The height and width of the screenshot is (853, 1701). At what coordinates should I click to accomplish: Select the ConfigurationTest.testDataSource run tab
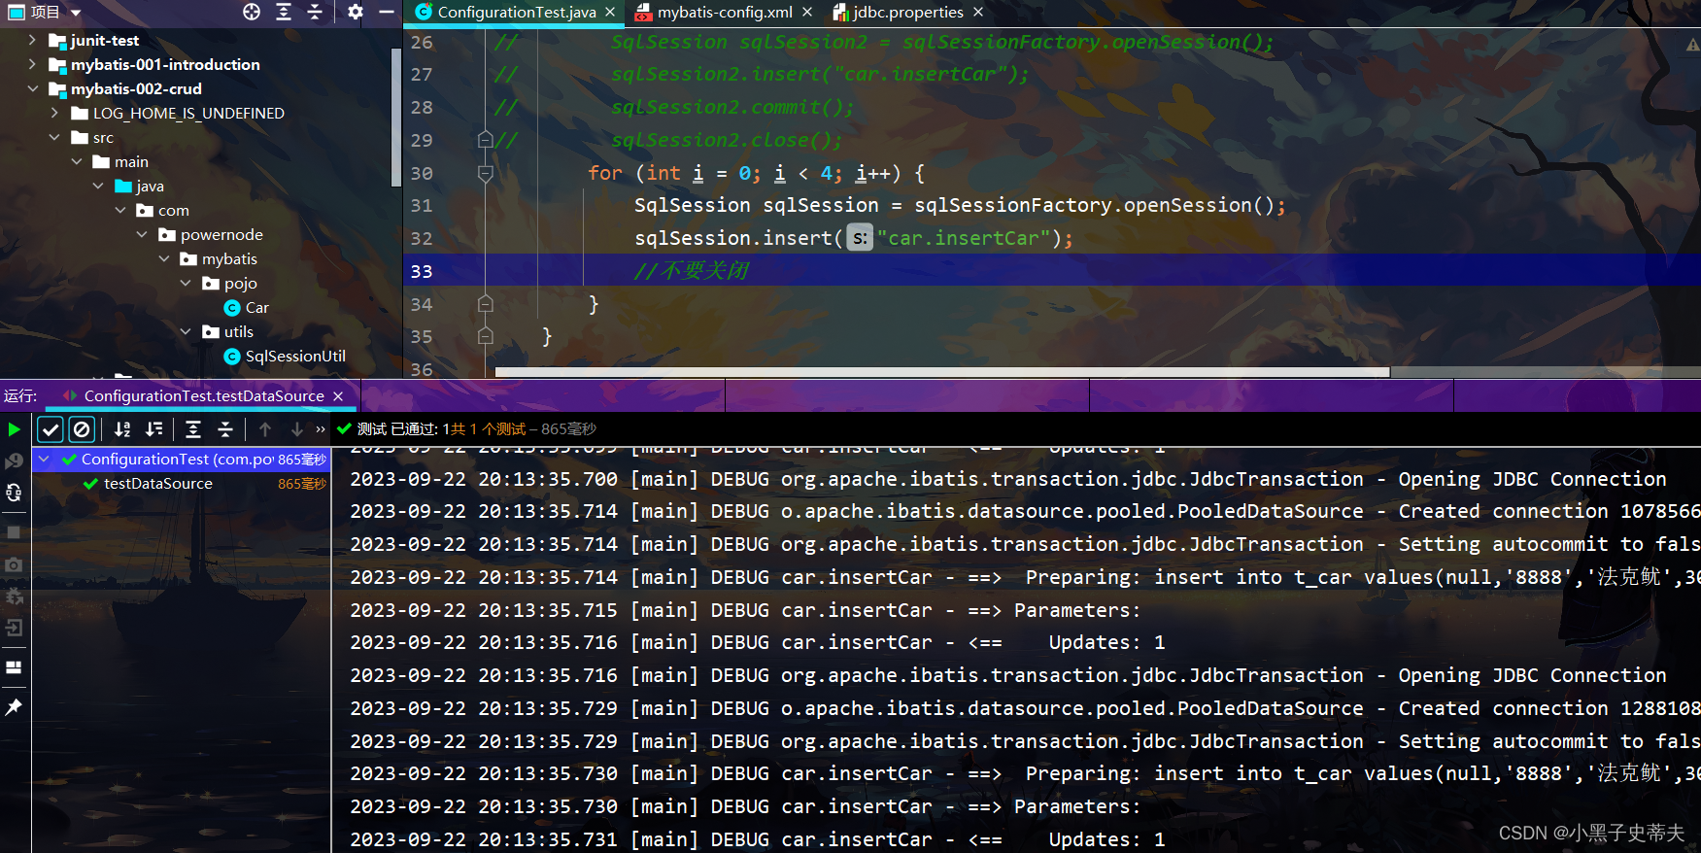point(204,396)
